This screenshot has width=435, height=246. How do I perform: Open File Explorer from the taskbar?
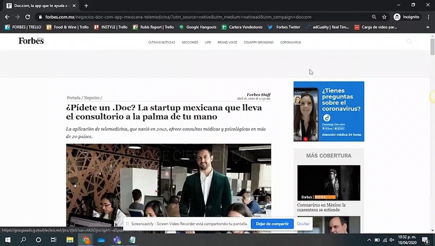point(70,240)
